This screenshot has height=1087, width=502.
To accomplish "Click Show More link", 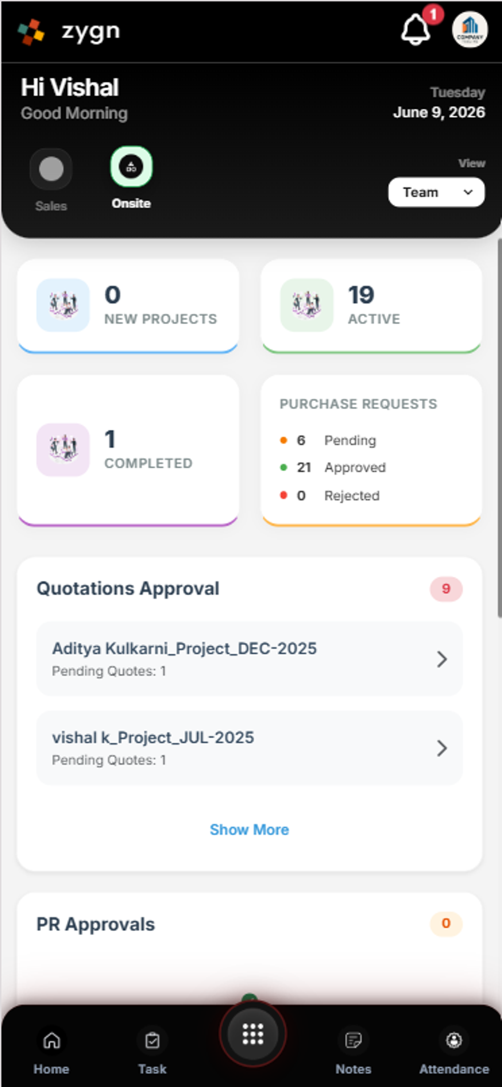I will [x=249, y=830].
